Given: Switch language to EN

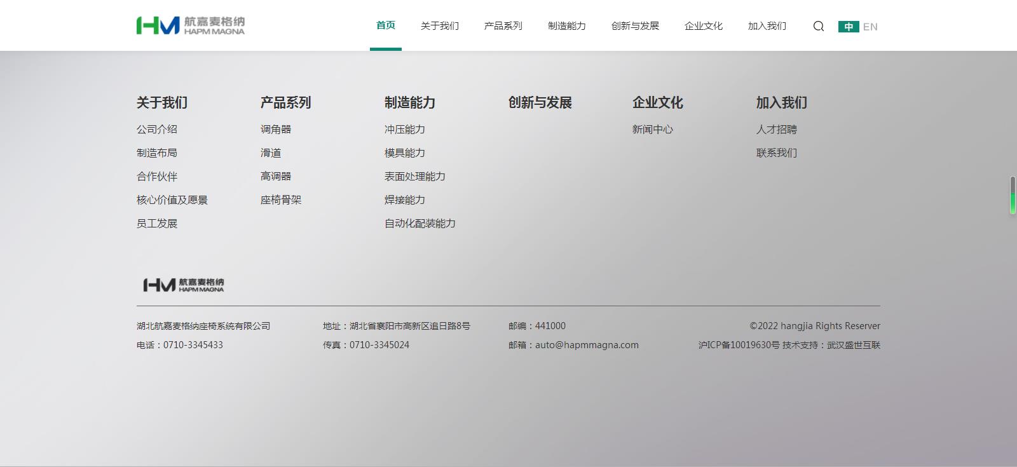Looking at the screenshot, I should [x=870, y=27].
